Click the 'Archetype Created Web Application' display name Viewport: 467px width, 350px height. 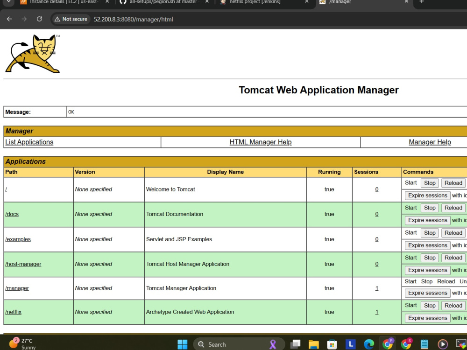[x=190, y=312]
